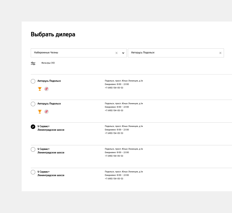Select the second Авторусь Подольск radio button

point(33,104)
